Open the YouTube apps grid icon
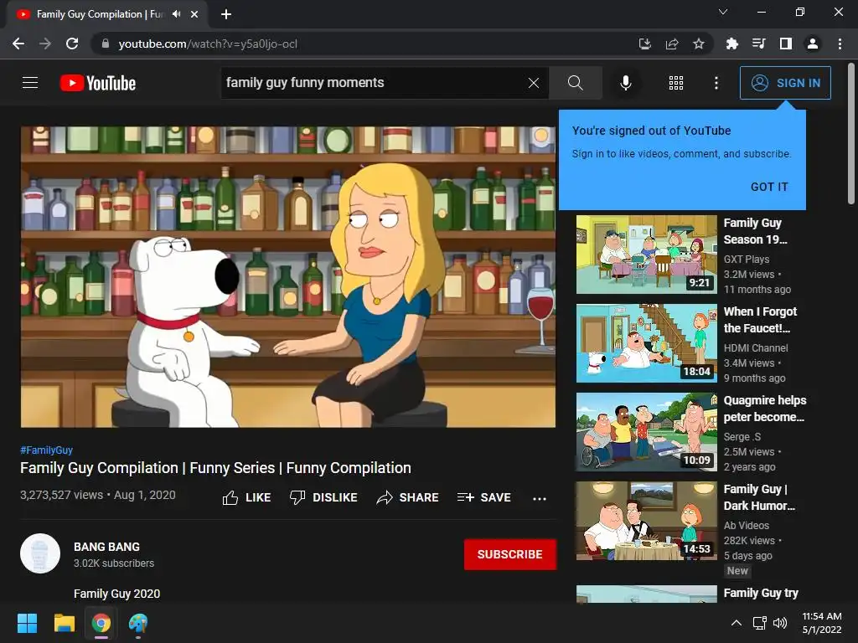 676,83
